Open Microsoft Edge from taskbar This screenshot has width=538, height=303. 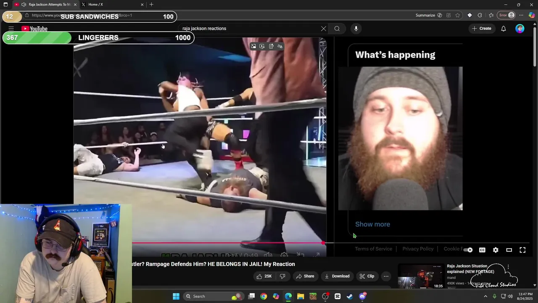click(x=288, y=296)
